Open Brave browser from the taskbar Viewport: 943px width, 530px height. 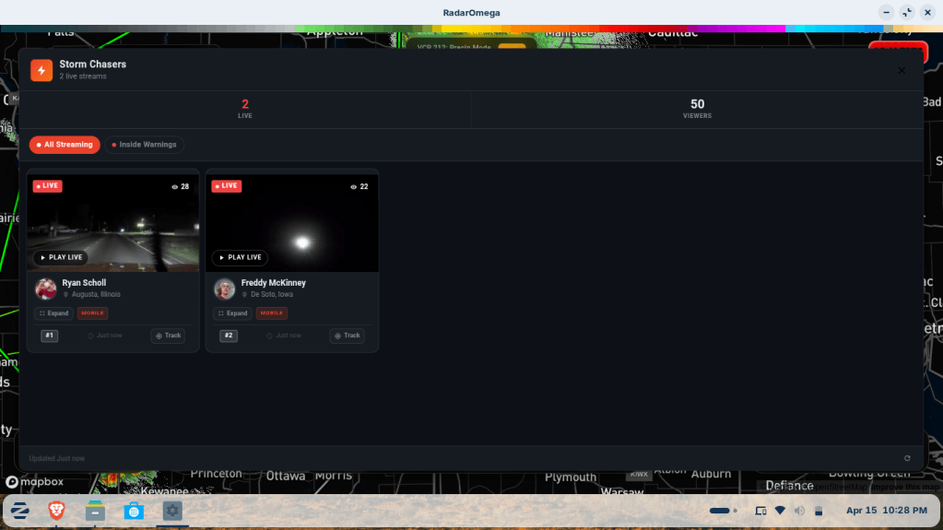pos(56,511)
